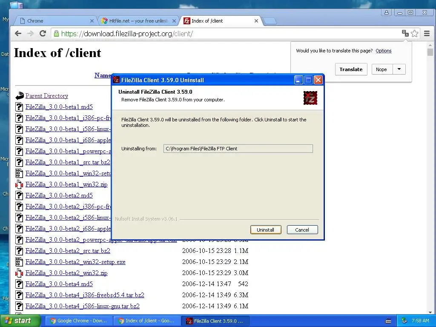Click FileZilla Client 3.59.0 taskbar button
436x327 pixels.
pyautogui.click(x=215, y=321)
